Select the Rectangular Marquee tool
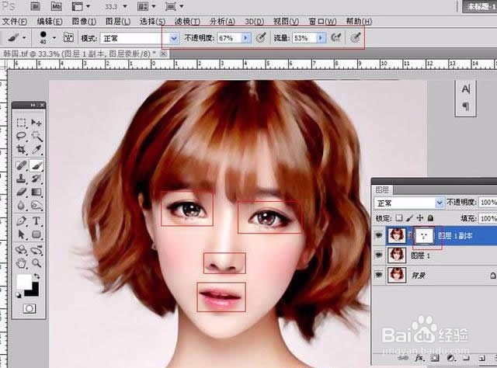 coord(21,123)
